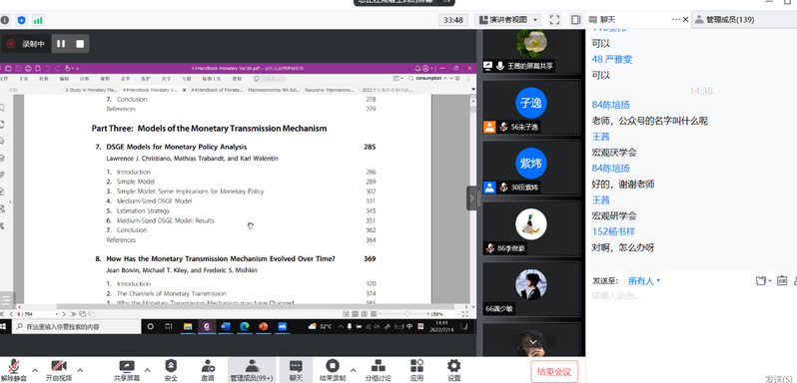Stop the meeting recording
This screenshot has width=797, height=383.
click(x=80, y=44)
